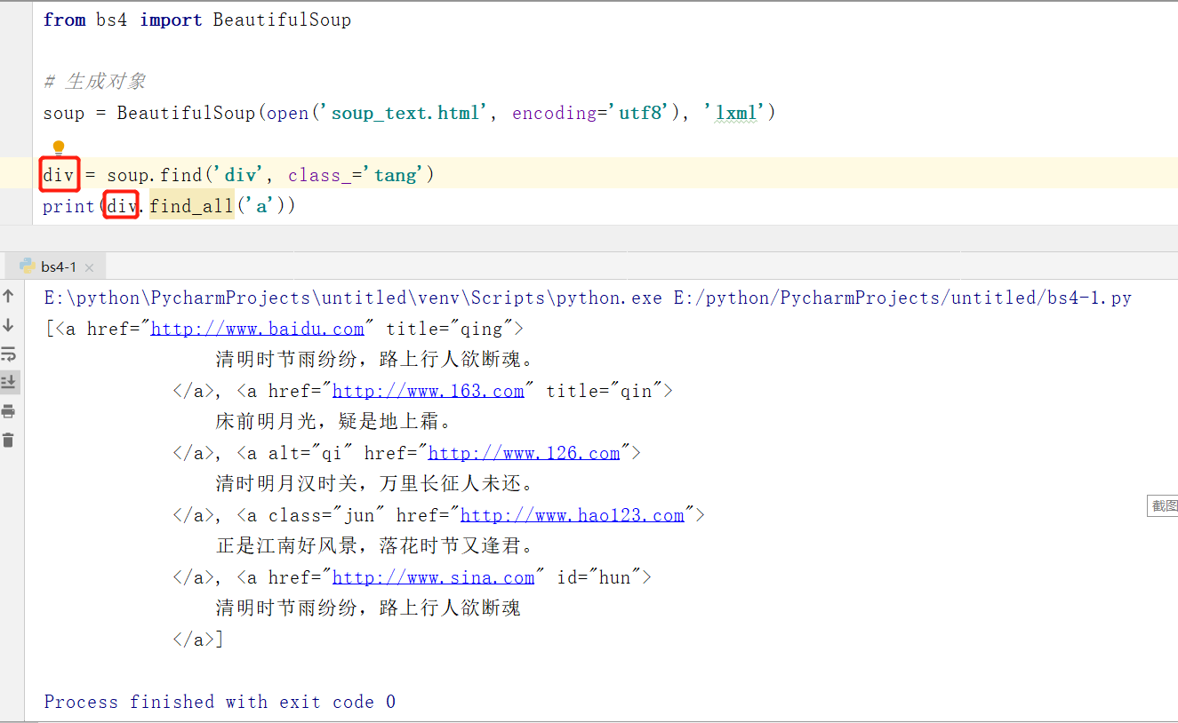Click the python.exe path output line
The height and width of the screenshot is (723, 1178).
tap(588, 298)
